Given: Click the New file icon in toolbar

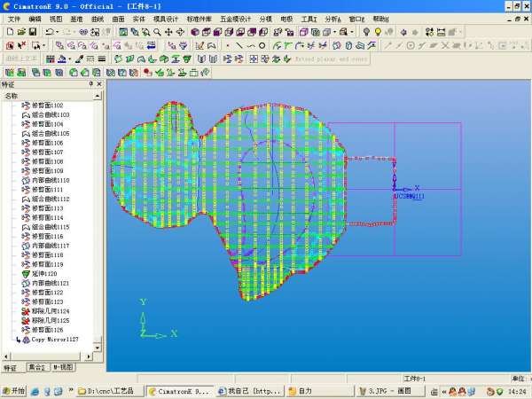Looking at the screenshot, I should tap(9, 32).
